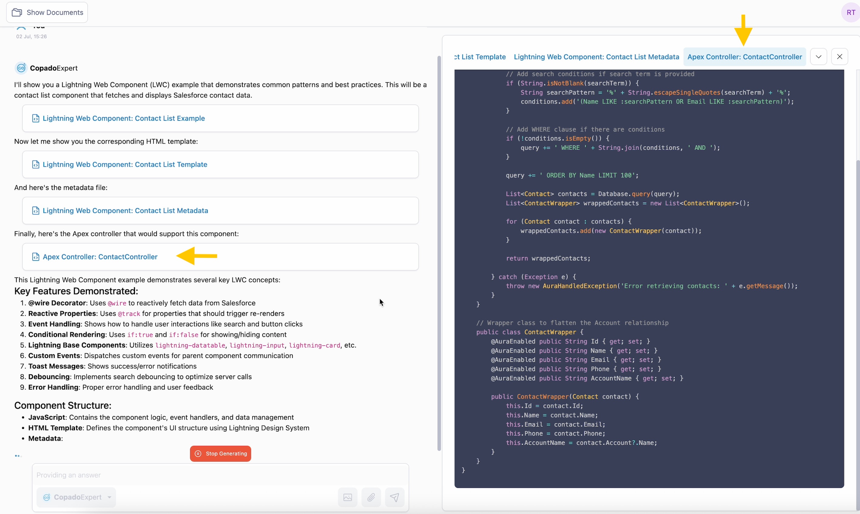Click the Stop Generating button
This screenshot has width=860, height=514.
point(221,453)
